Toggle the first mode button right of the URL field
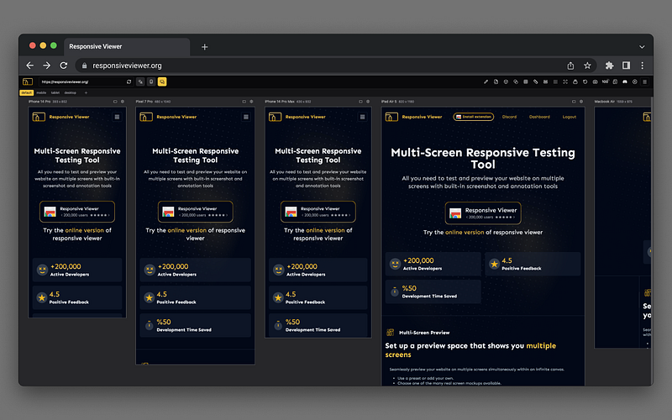This screenshot has width=672, height=420. [x=140, y=81]
